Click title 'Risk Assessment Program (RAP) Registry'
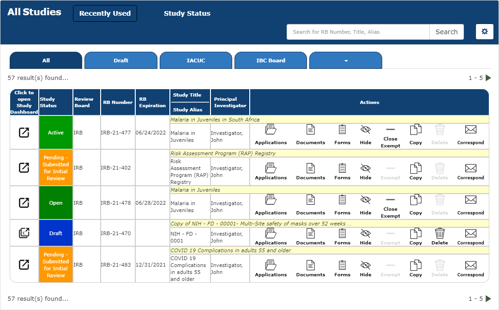The height and width of the screenshot is (310, 499). click(223, 153)
